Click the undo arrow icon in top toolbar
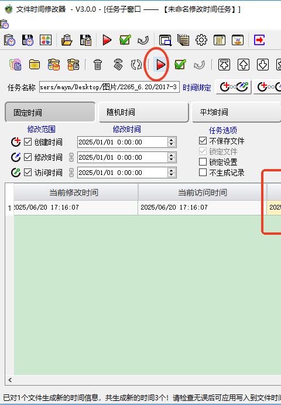Viewport: 281px width, 405px height. (x=143, y=40)
